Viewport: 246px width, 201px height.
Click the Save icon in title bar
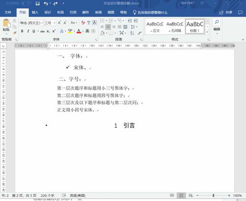click(x=38, y=3)
